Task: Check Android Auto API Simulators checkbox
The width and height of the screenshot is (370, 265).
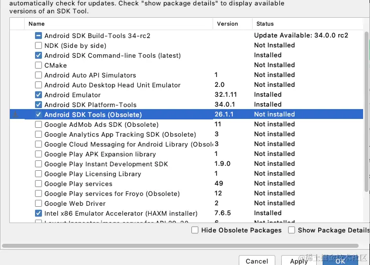Action: (x=38, y=75)
